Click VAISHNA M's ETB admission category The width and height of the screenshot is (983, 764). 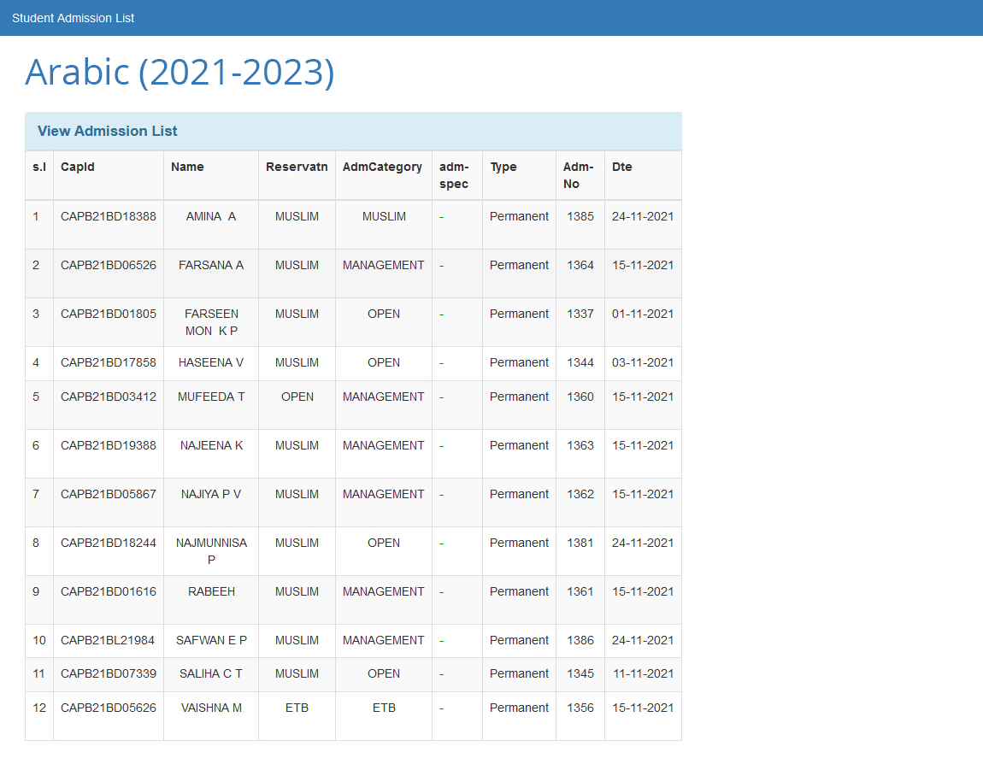click(x=384, y=708)
